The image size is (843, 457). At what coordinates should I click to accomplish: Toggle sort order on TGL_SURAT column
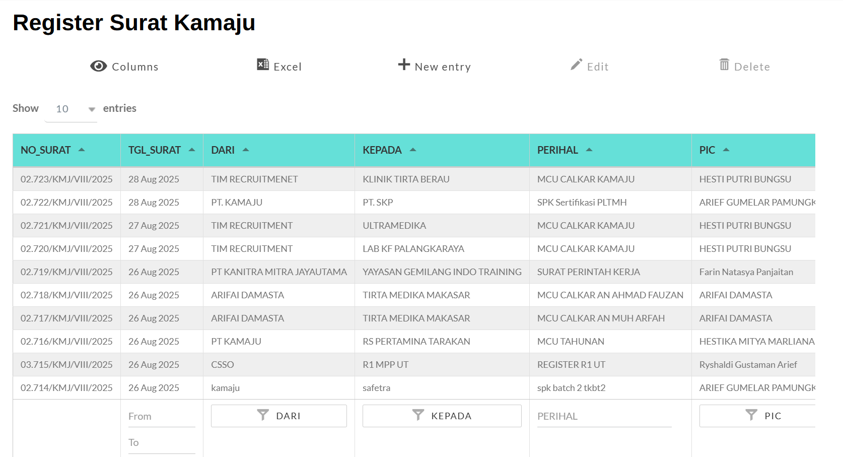tap(192, 149)
